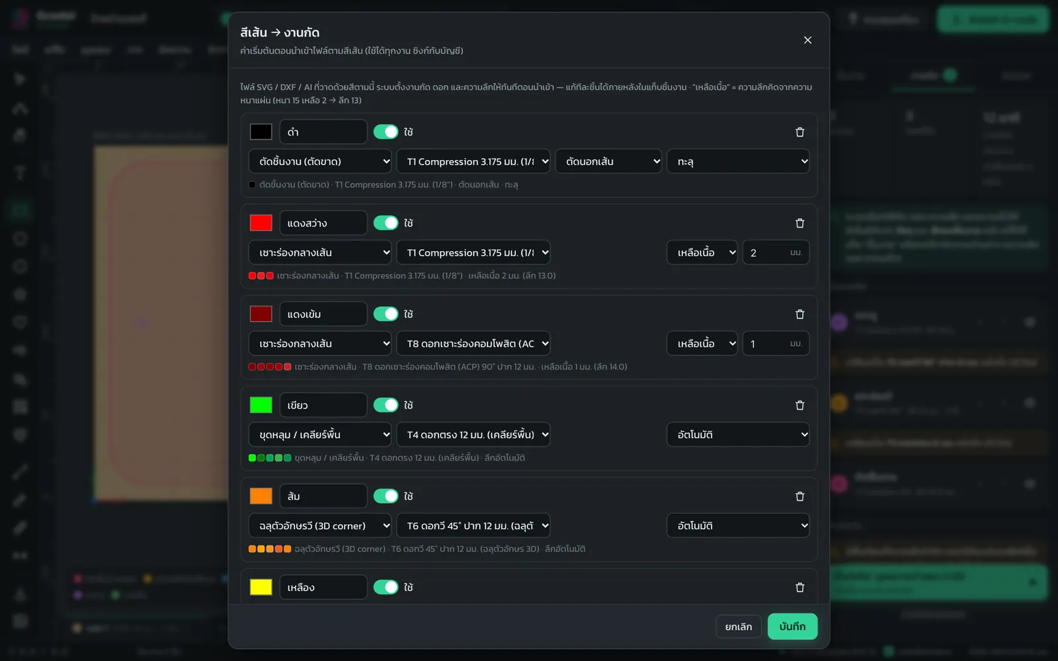
Task: Delete the ดำ color rule
Action: [x=799, y=132]
